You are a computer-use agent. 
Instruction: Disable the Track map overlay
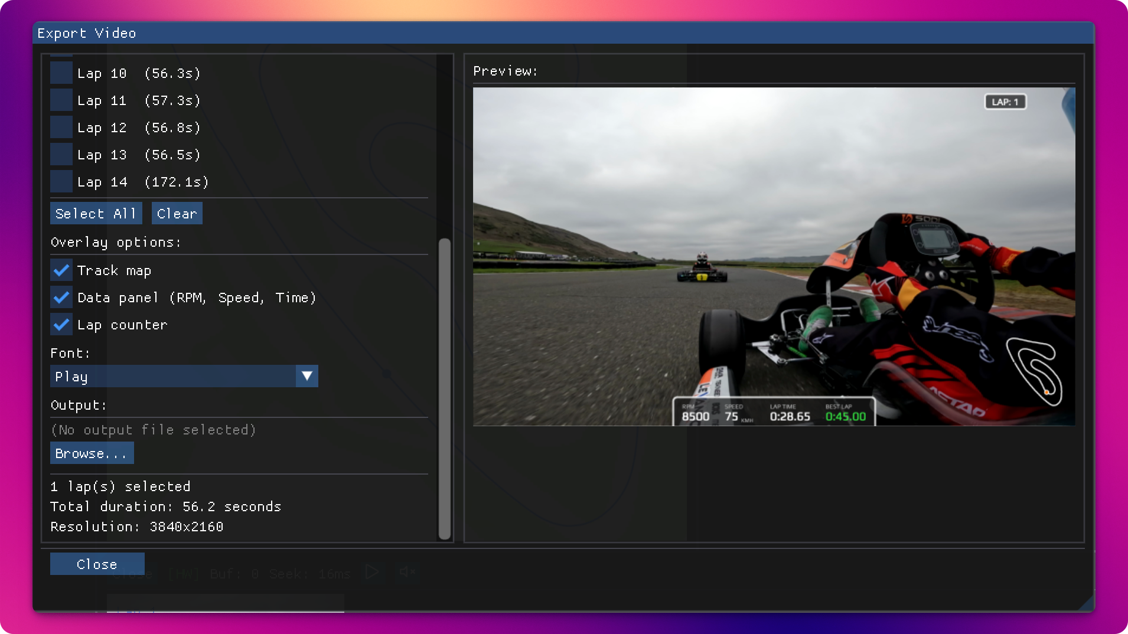(x=61, y=270)
